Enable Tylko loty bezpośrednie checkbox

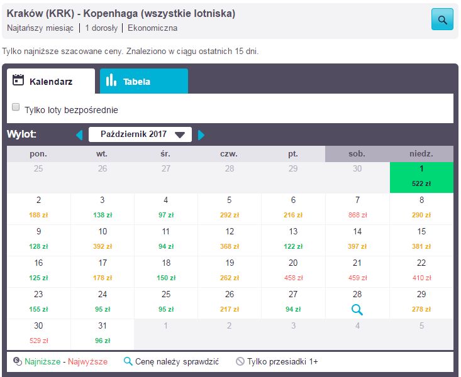[16, 107]
